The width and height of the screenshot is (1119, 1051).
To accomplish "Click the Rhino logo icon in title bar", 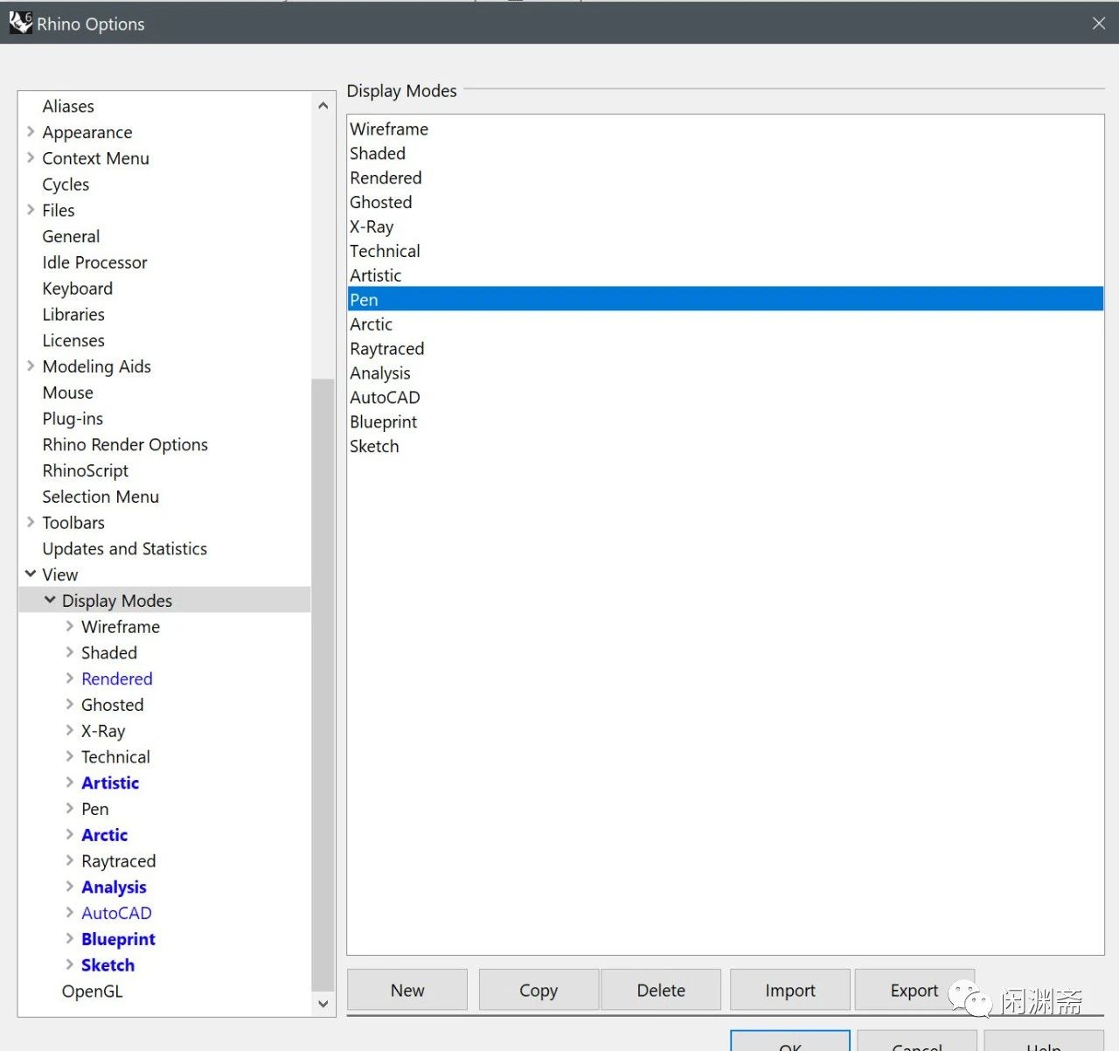I will click(x=20, y=23).
